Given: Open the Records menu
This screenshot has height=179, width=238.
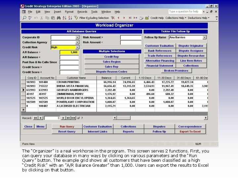Looking at the screenshot, I should tap(82, 12).
